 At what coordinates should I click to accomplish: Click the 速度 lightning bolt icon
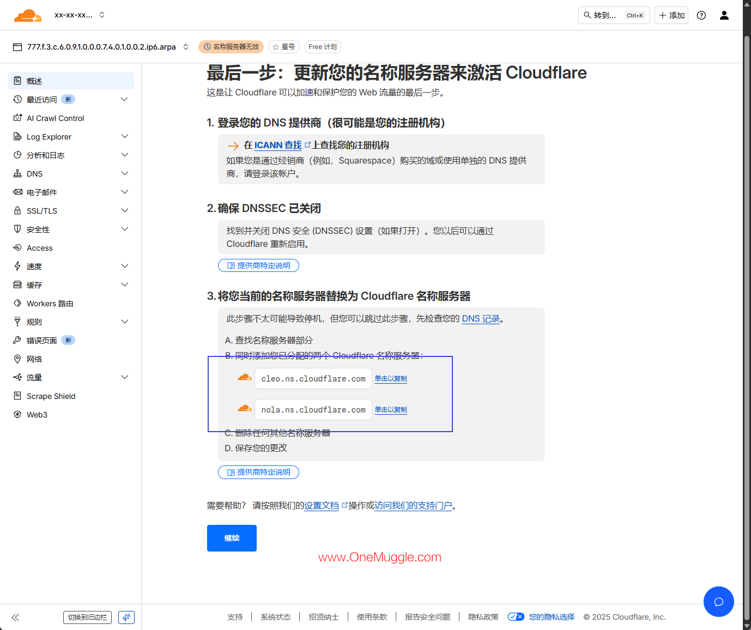[17, 266]
